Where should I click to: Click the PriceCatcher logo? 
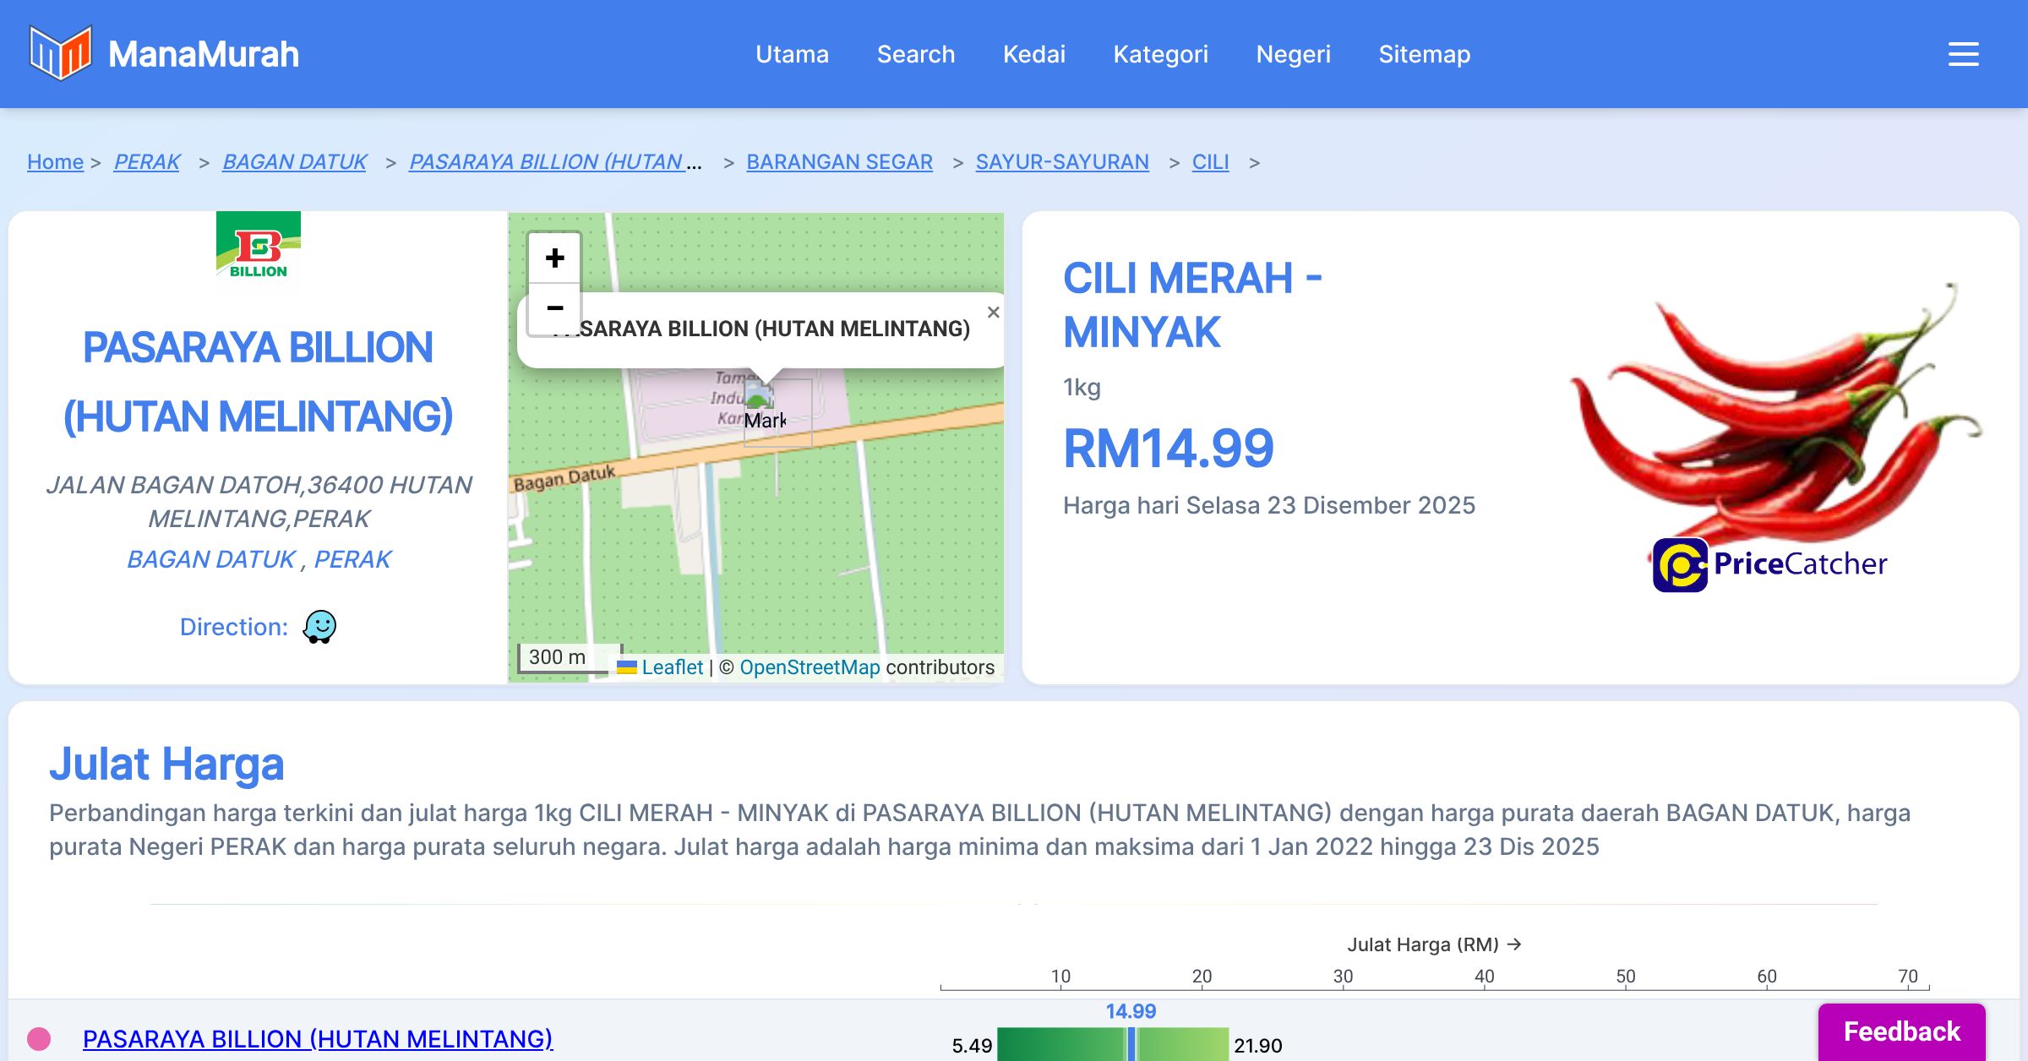[1769, 564]
